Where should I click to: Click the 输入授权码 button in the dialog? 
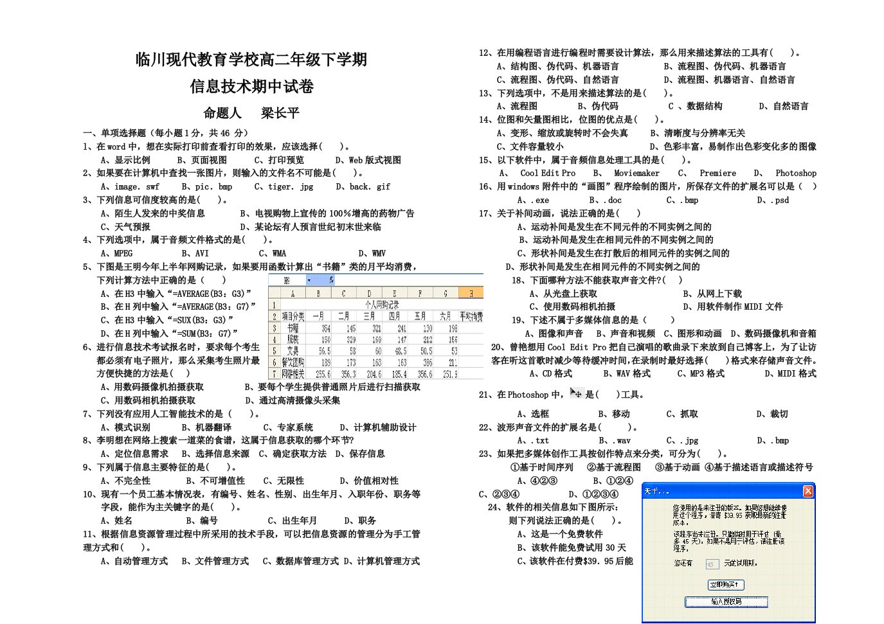pos(726,602)
